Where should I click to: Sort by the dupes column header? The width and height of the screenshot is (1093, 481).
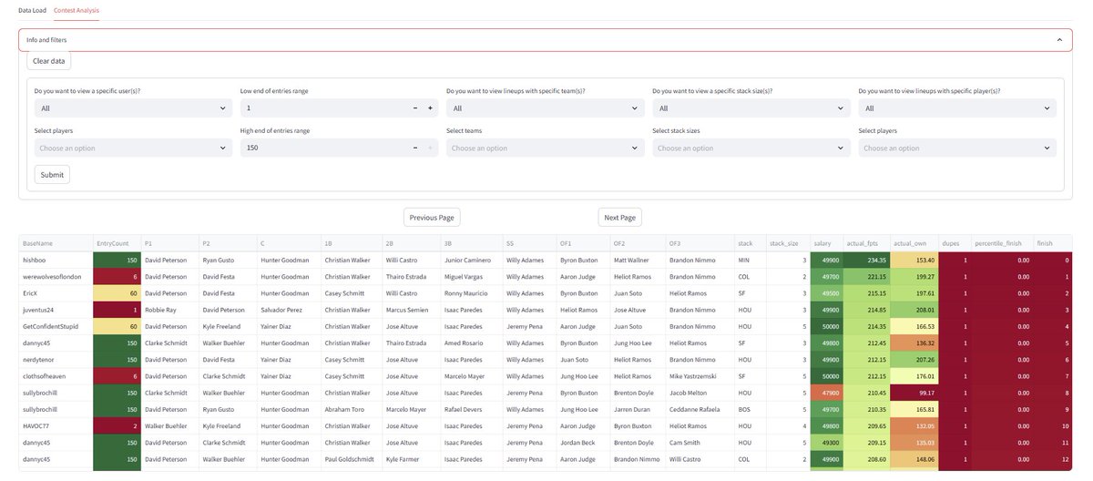pos(955,243)
